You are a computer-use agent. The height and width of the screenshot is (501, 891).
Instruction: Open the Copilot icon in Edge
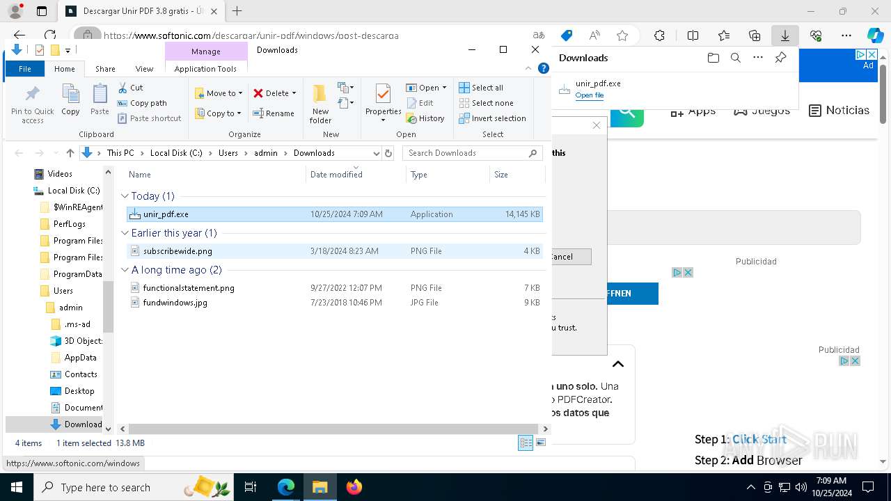pyautogui.click(x=875, y=35)
